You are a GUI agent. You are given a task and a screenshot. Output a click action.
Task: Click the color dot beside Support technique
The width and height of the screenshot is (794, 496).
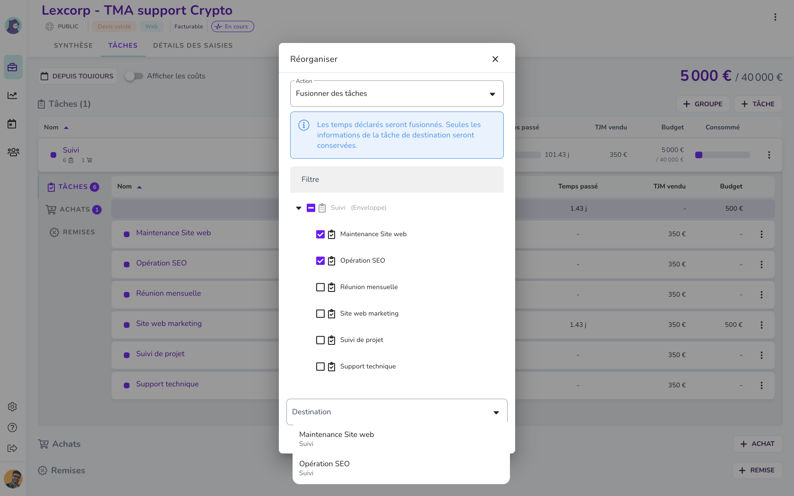[x=127, y=385]
